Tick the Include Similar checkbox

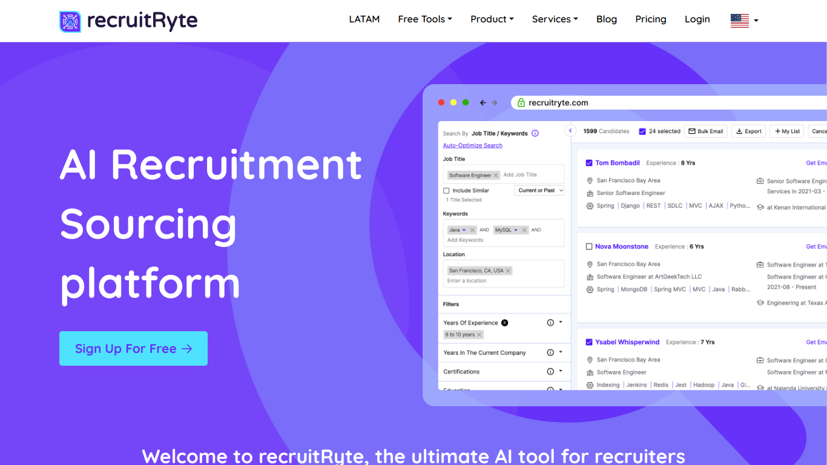point(446,191)
